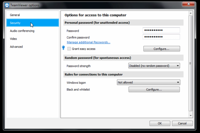
Task: Configure easy access settings
Action: [162, 49]
